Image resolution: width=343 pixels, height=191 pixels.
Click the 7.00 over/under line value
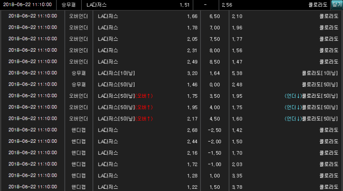coord(215,27)
